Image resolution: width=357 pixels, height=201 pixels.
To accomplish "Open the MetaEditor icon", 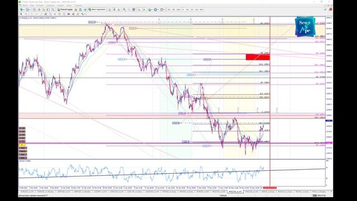I will [76, 9].
